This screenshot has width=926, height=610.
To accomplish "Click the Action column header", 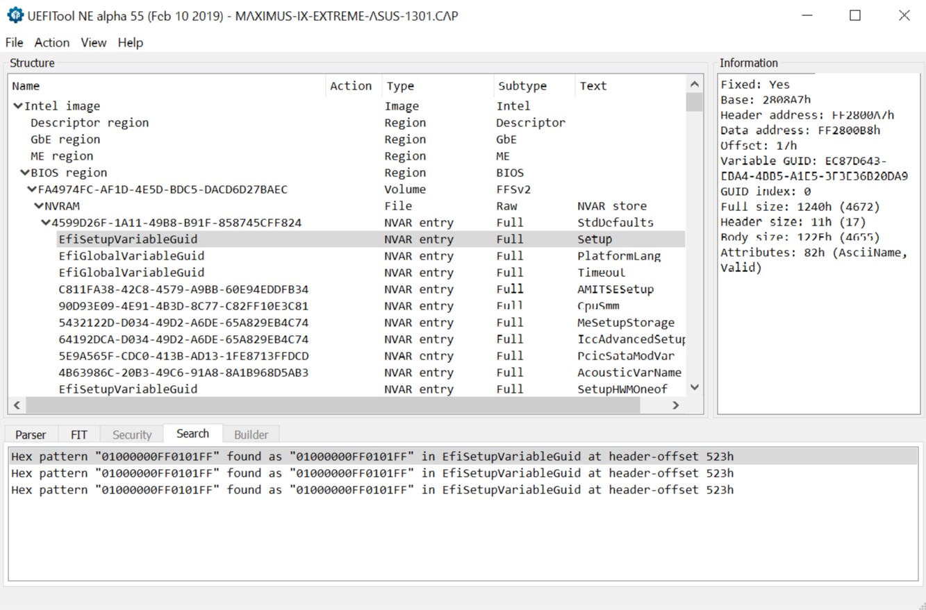I will pyautogui.click(x=353, y=86).
